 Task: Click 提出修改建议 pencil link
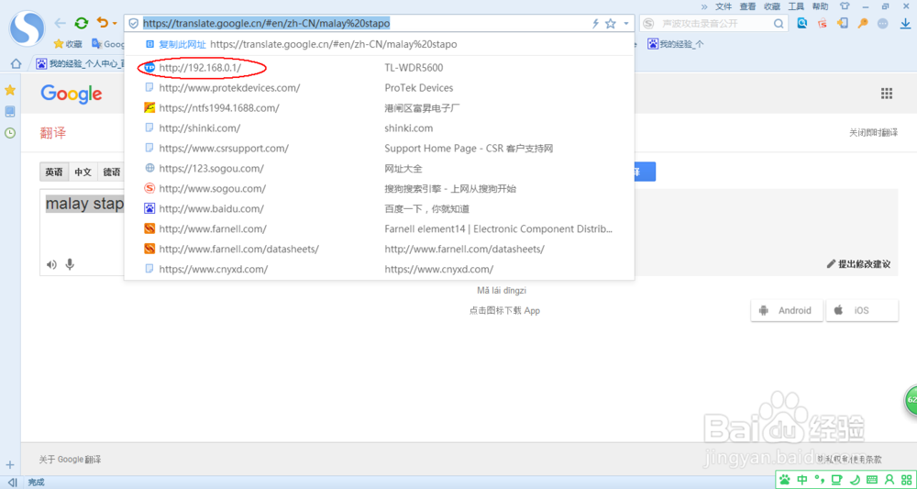pos(858,264)
